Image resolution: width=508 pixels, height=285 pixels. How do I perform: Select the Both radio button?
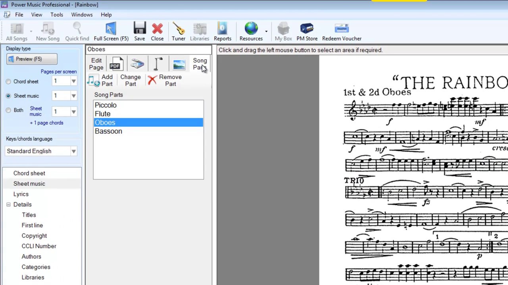[x=8, y=110]
